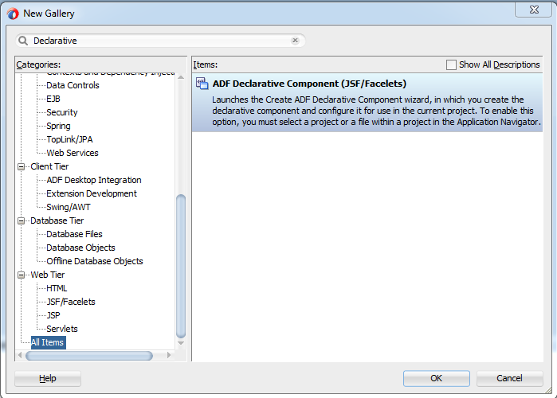
Task: Click categories scroll left arrow
Action: point(20,355)
